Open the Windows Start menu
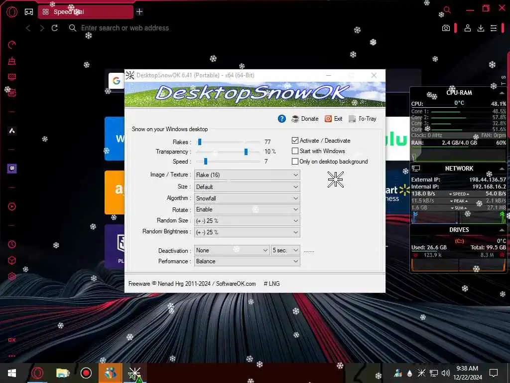Image resolution: width=510 pixels, height=383 pixels. coord(12,373)
